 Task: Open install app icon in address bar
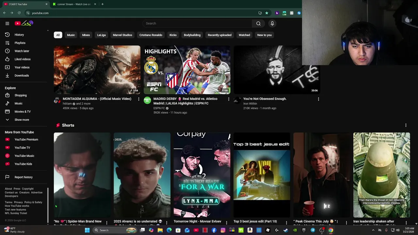coord(260,13)
